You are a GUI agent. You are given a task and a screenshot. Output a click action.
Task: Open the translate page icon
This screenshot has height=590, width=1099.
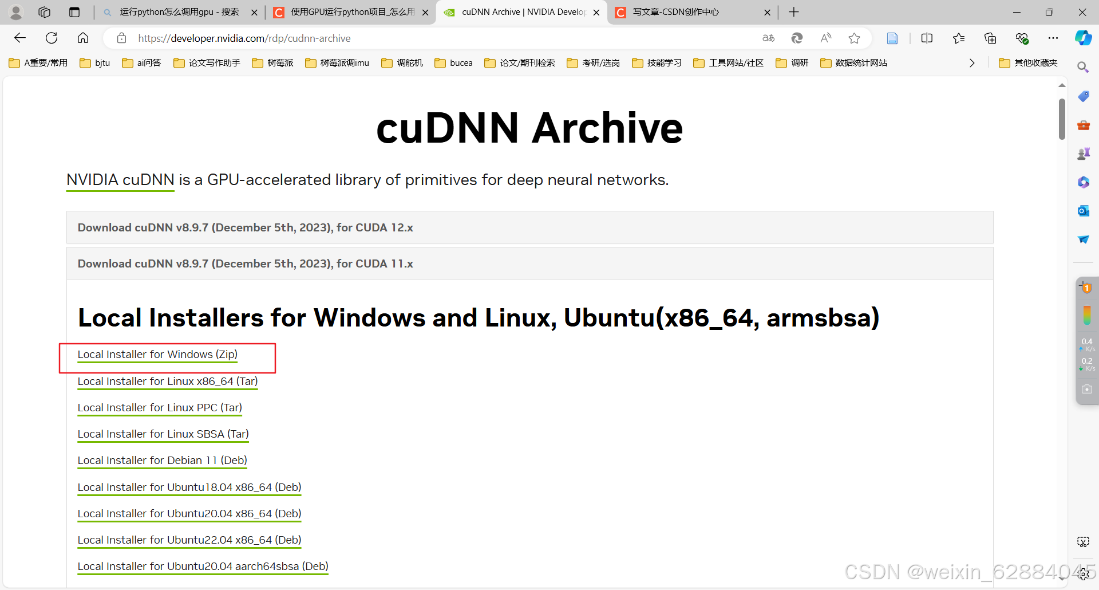tap(768, 38)
